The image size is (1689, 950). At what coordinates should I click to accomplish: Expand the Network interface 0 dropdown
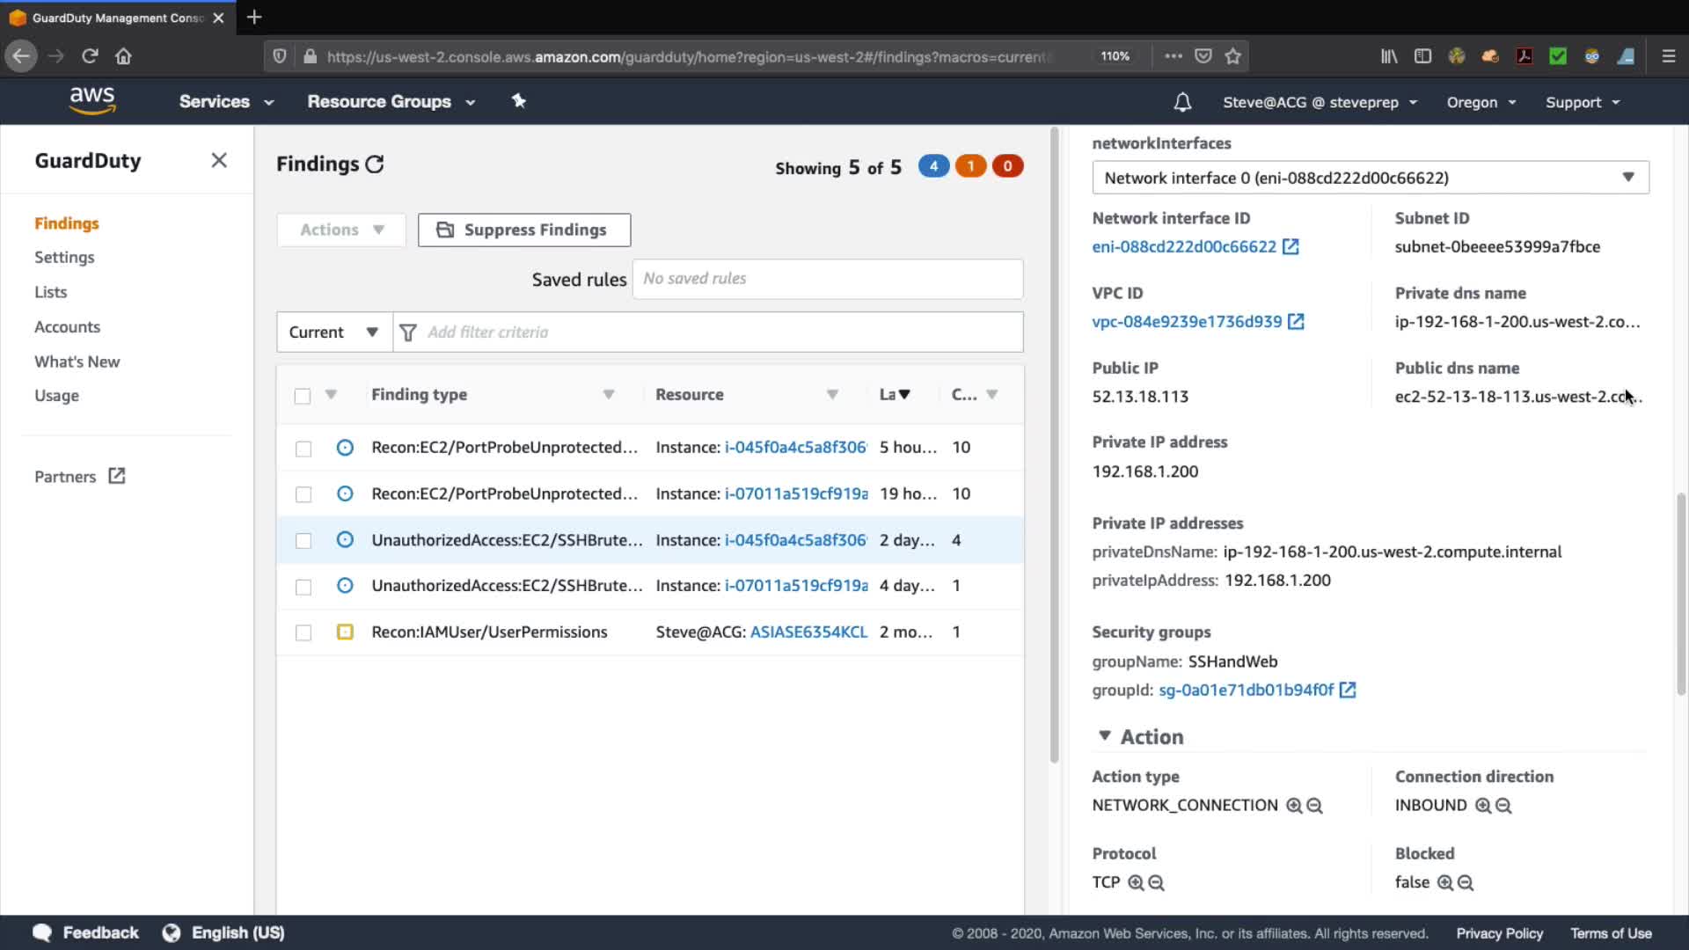point(1370,178)
